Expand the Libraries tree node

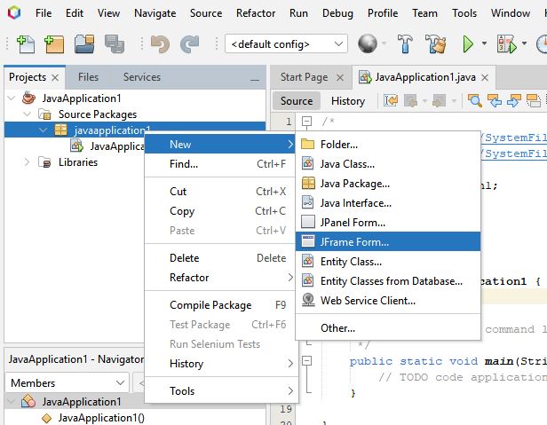coord(27,162)
